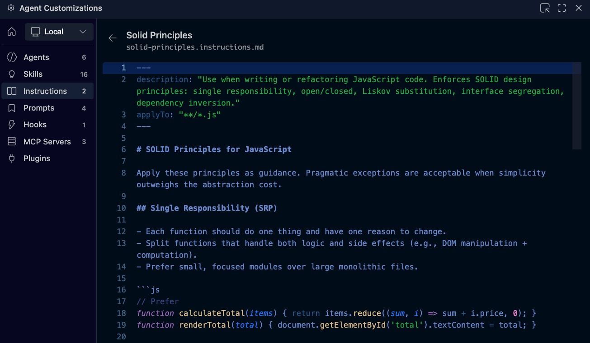
Task: Open Hooks using the lightning icon
Action: coord(11,125)
